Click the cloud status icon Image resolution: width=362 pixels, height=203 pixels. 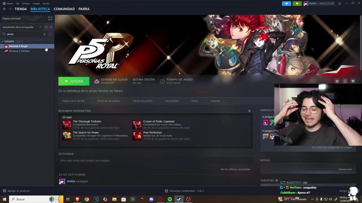click(97, 81)
